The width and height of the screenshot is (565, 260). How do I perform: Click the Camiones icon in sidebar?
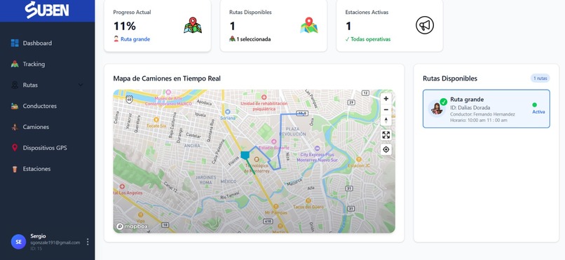(15, 127)
